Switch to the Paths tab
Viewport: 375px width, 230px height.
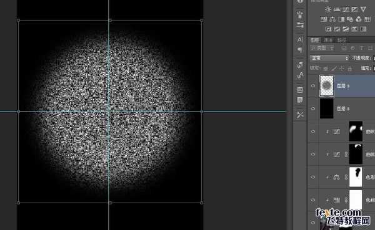click(x=342, y=40)
